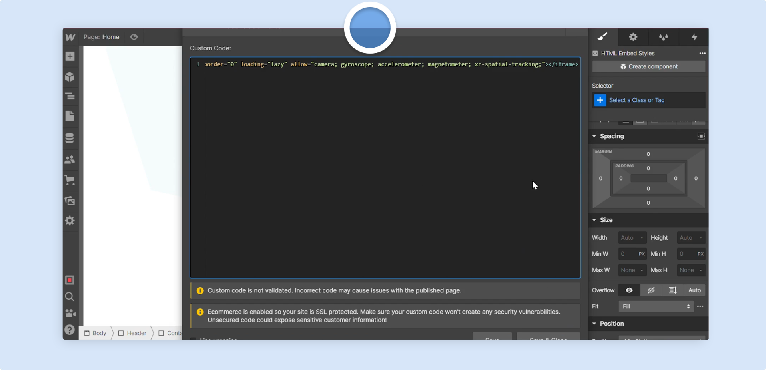Click the Width input field
The height and width of the screenshot is (370, 766).
pos(628,238)
